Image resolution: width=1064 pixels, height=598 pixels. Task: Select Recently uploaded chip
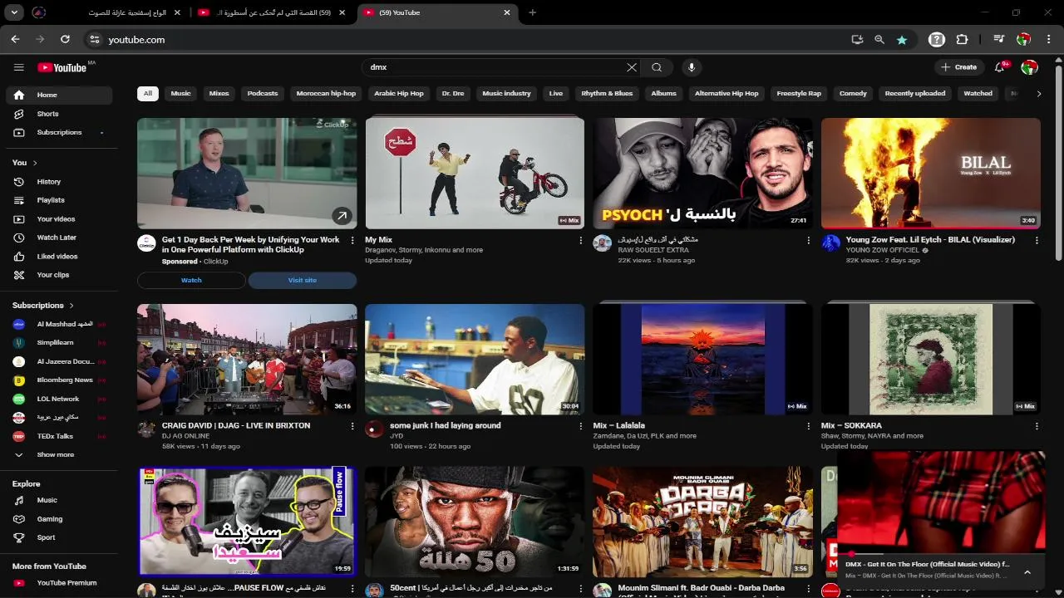(915, 94)
